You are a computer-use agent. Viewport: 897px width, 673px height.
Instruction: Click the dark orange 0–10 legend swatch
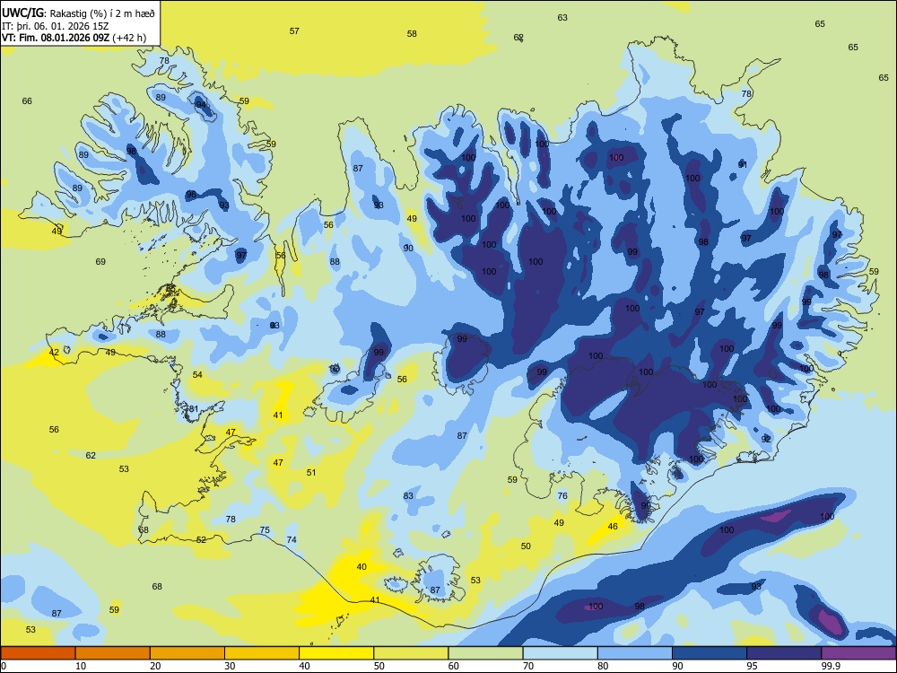point(39,653)
